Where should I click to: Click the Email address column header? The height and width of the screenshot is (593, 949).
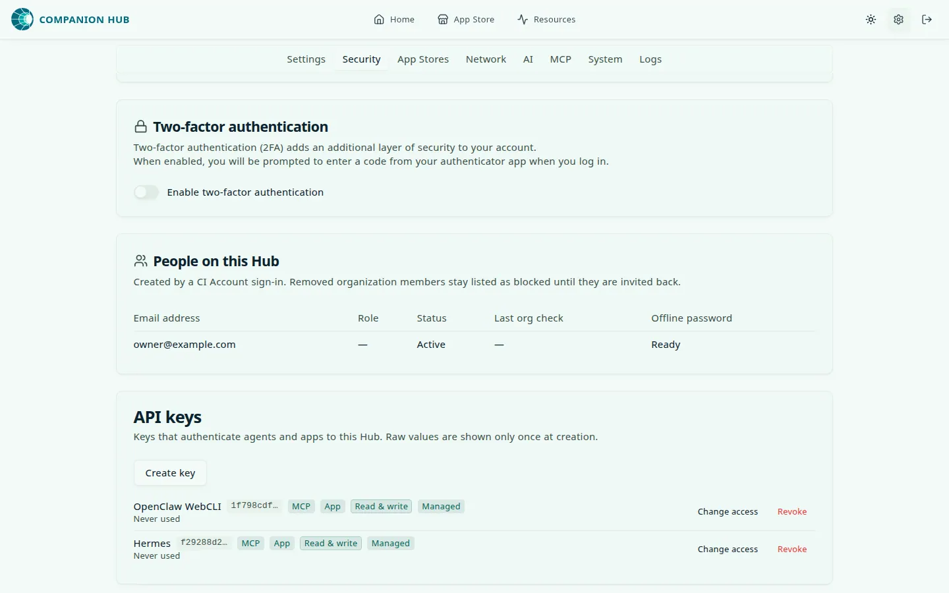click(167, 318)
